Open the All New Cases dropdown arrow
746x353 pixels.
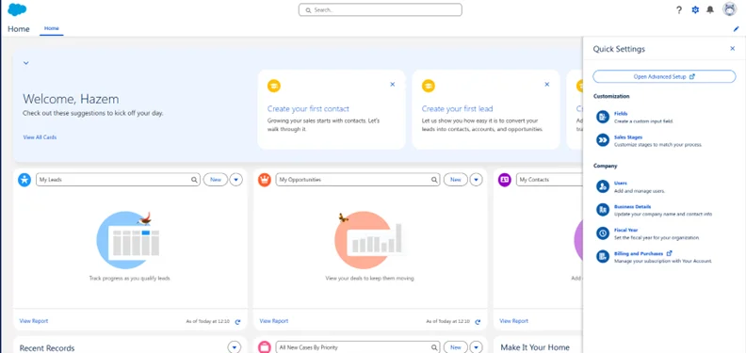(x=477, y=347)
